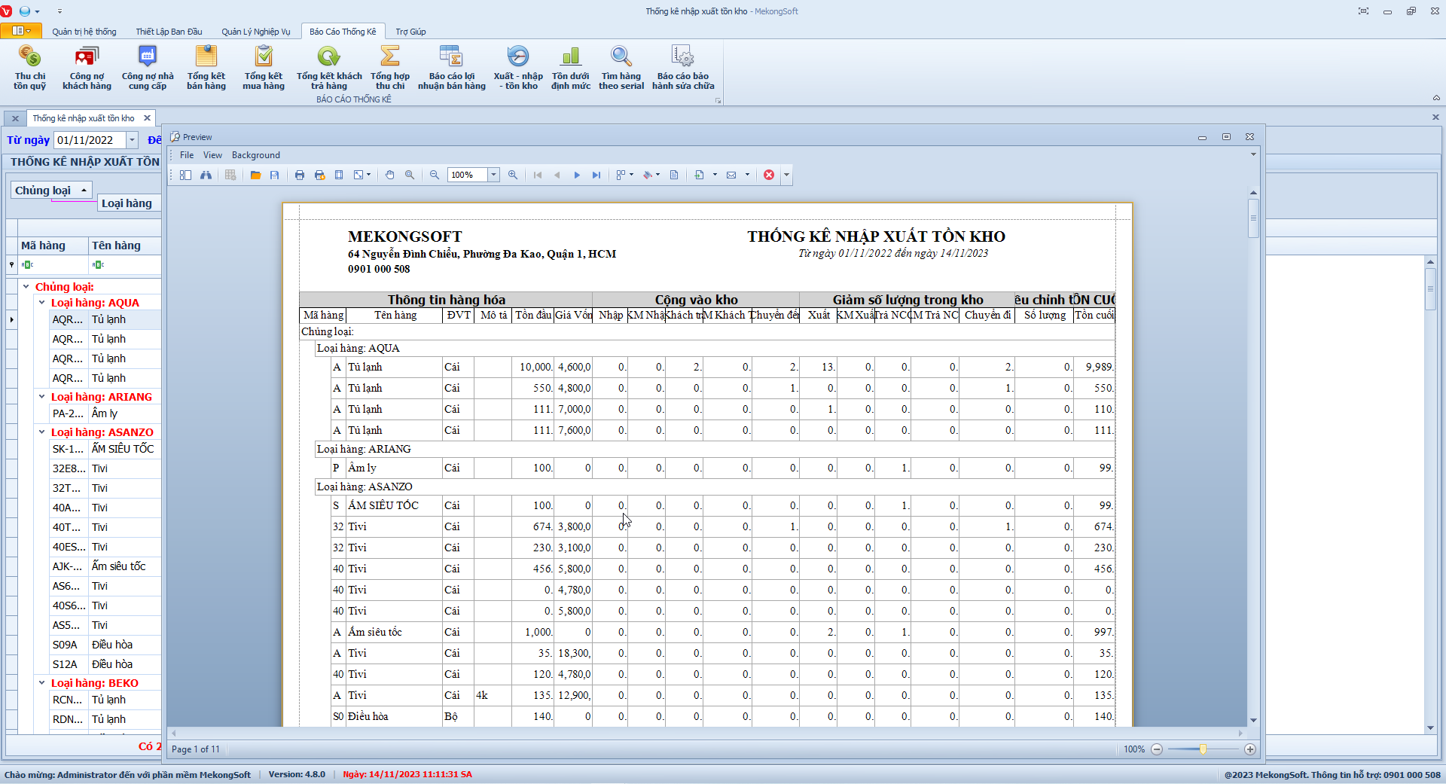Switch to Quản Lý Nghiệp Vụ tab
1446x784 pixels.
click(255, 32)
